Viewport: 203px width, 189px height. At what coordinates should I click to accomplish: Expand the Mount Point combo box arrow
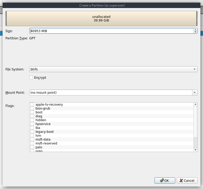pos(194,92)
